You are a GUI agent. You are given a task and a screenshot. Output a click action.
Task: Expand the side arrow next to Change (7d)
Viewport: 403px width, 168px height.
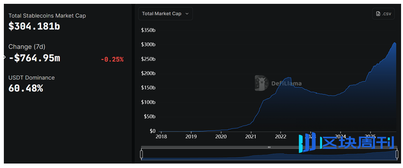pos(4,57)
